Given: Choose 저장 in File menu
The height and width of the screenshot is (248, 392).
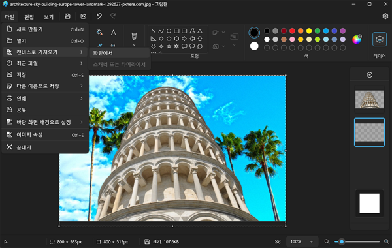Looking at the screenshot, I should tap(45, 74).
